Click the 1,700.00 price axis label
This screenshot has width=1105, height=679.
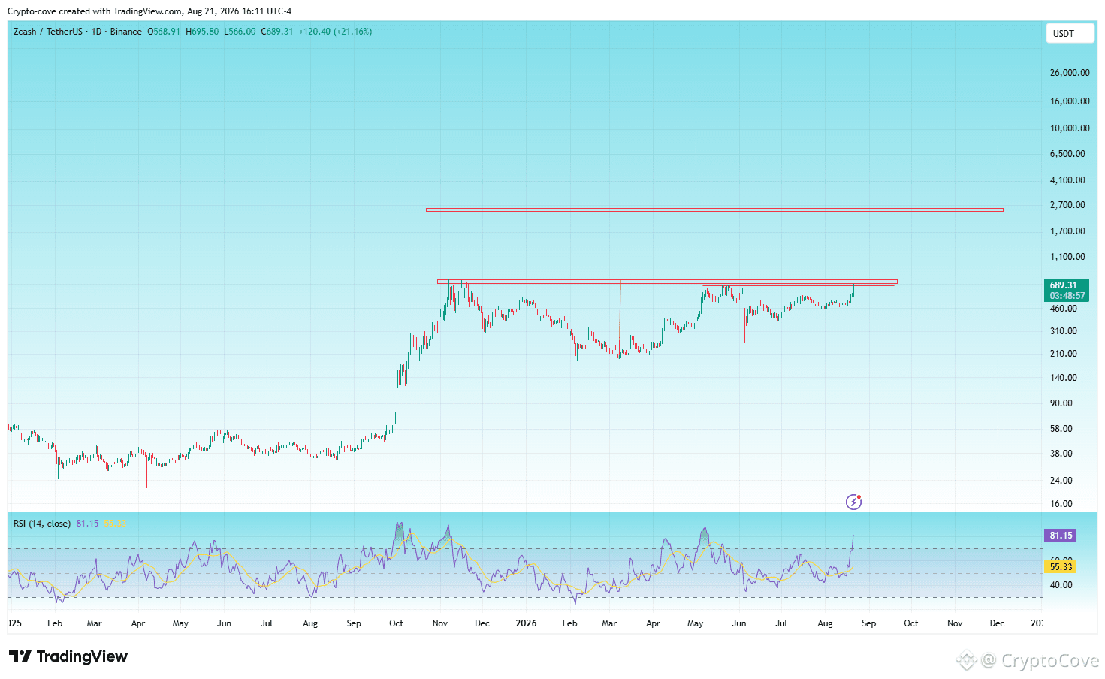pyautogui.click(x=1067, y=231)
